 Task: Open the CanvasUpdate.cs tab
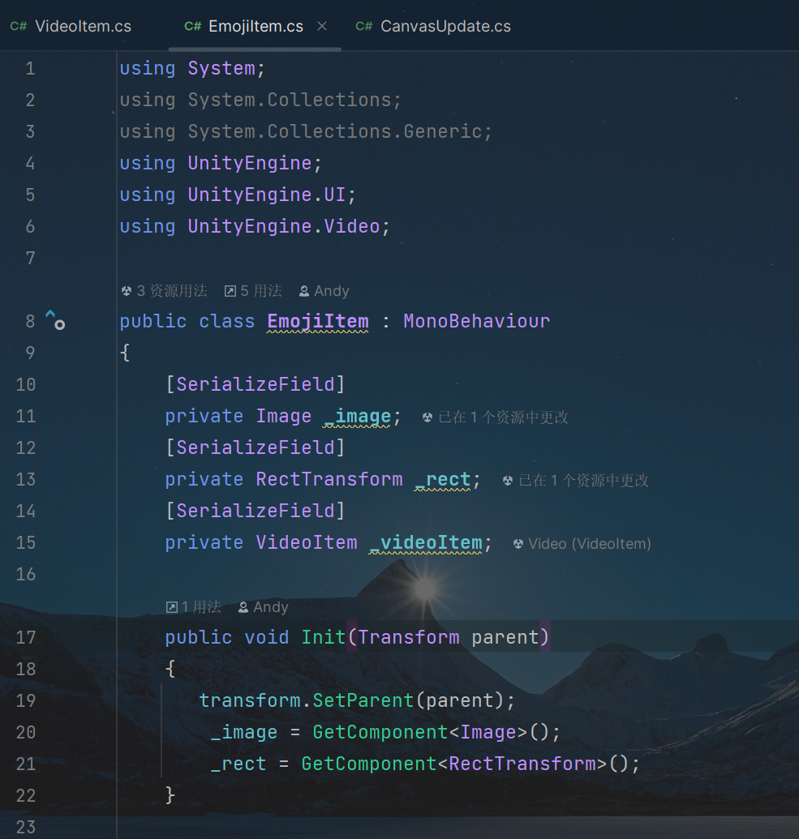click(x=432, y=26)
